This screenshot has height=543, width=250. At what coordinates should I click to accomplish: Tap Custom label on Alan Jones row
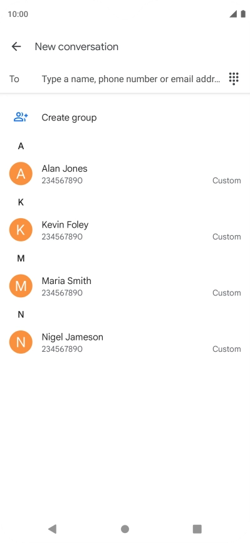click(226, 181)
